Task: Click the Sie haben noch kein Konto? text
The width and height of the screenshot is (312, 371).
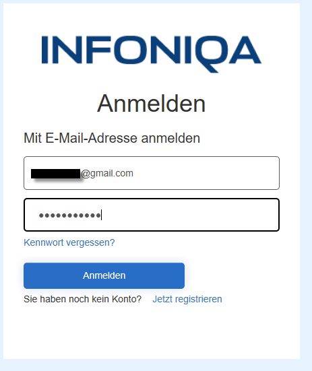Action: [83, 299]
